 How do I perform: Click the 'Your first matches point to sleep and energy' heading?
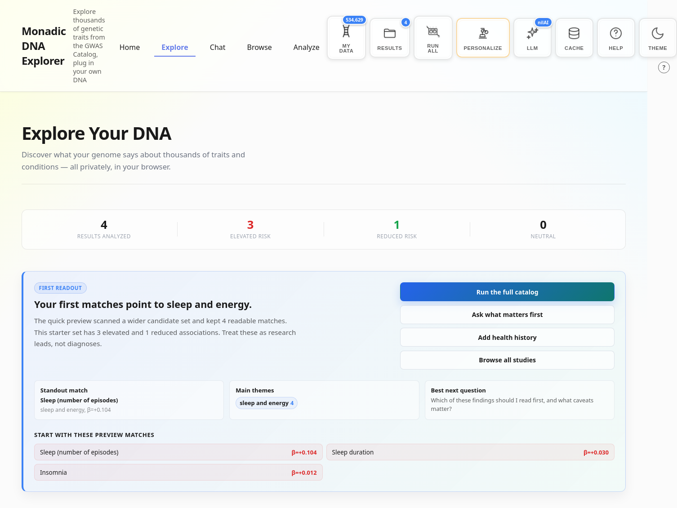point(143,304)
